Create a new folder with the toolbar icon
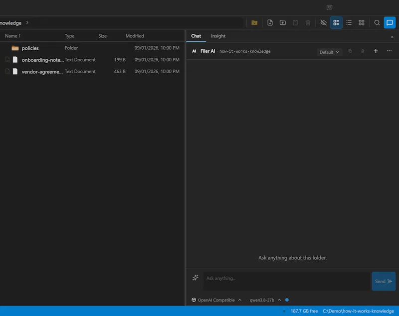This screenshot has width=399, height=316. click(x=282, y=22)
